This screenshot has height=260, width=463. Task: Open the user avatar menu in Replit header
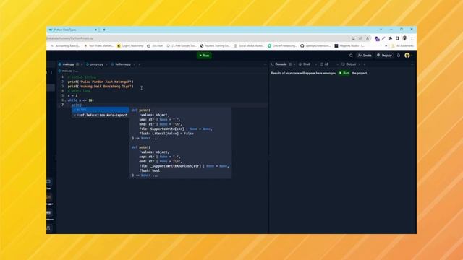coord(407,56)
